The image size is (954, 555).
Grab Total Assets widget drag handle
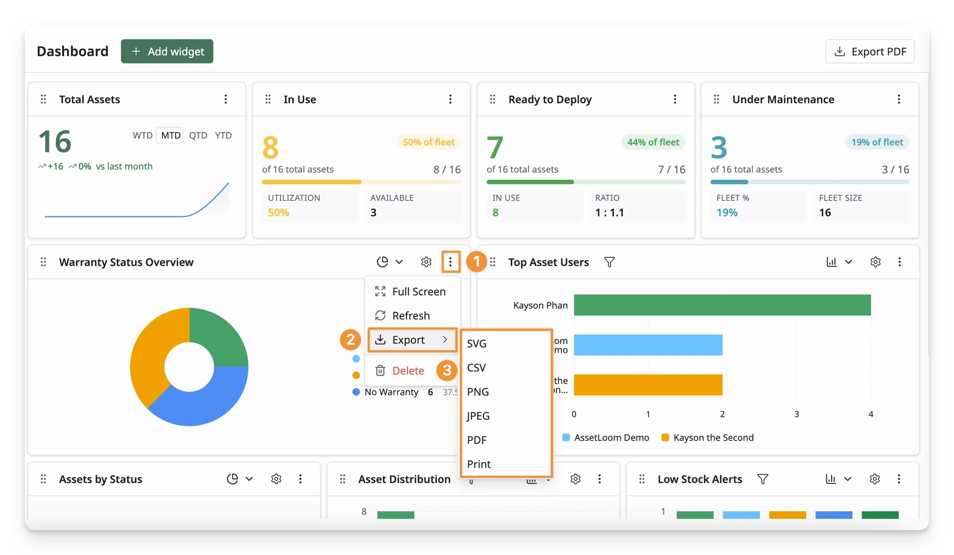(43, 99)
